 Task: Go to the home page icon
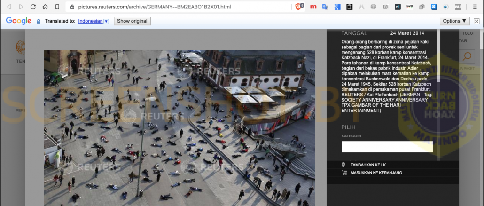pyautogui.click(x=45, y=7)
